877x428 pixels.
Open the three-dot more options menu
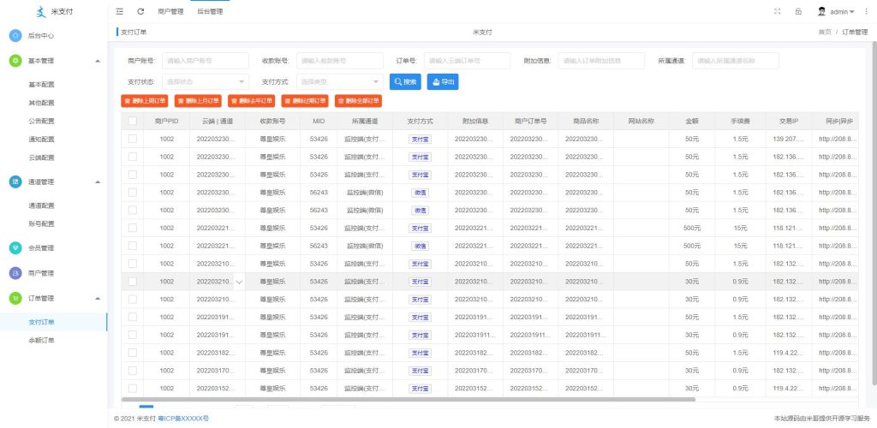pos(865,12)
